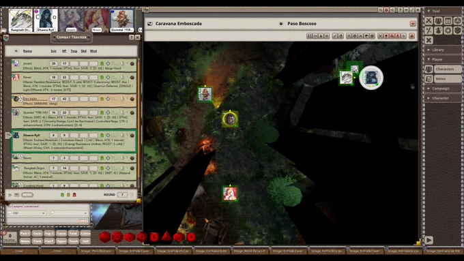464x261 pixels.
Task: Click the help question mark on map window
Action: (400, 10)
